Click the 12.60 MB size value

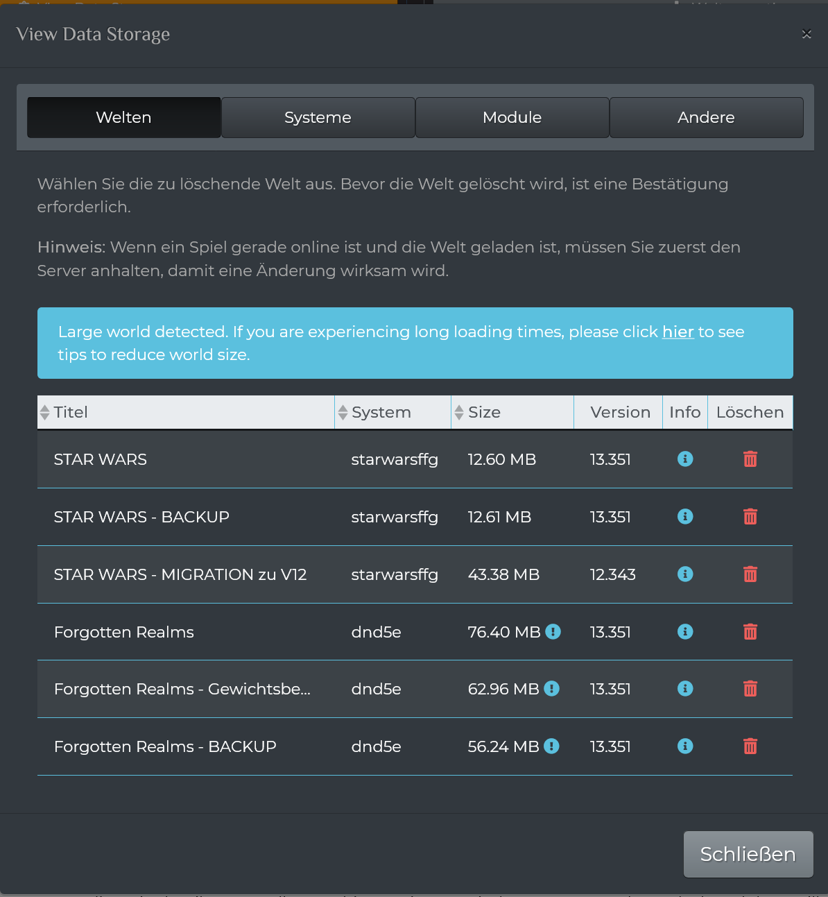point(502,459)
